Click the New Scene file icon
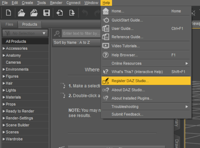Viewport: 200px width, 148px height. (x=8, y=13)
